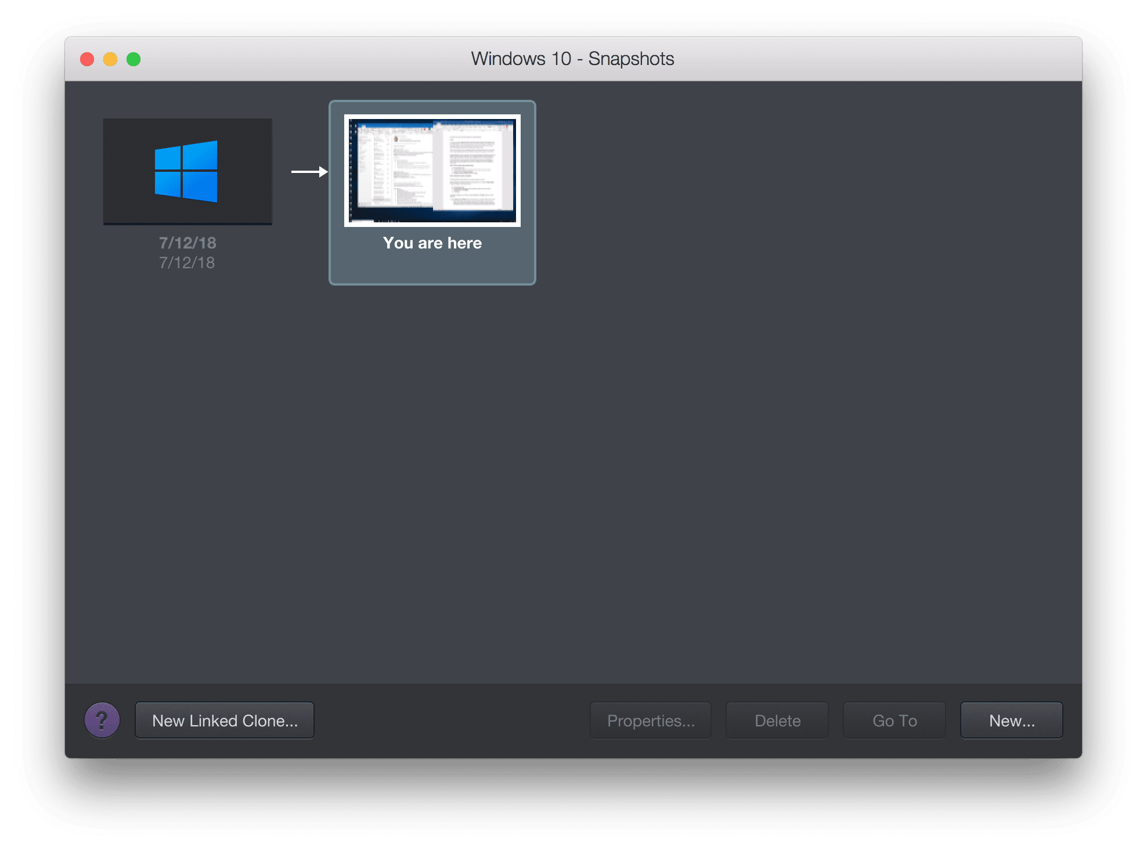Select the 7/12/18 Windows logo snapshot thumbnail
Screen dimensions: 1147x851
coord(187,171)
